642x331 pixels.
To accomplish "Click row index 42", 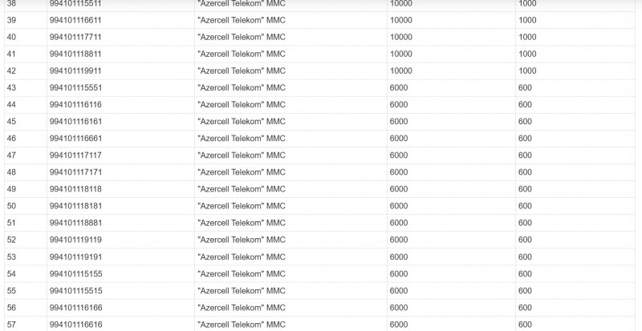I will (11, 71).
